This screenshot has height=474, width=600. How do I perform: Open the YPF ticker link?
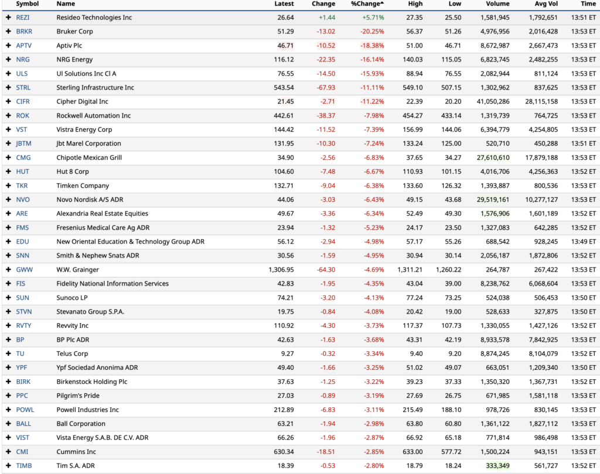22,367
